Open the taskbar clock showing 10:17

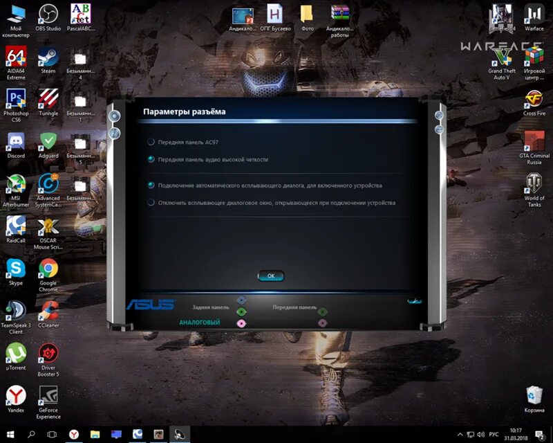pos(516,435)
